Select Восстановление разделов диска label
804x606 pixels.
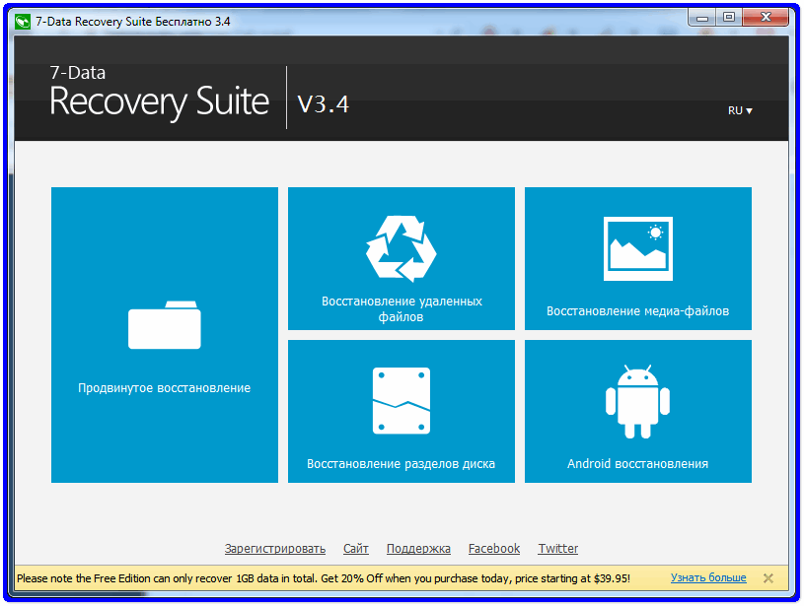click(x=401, y=464)
